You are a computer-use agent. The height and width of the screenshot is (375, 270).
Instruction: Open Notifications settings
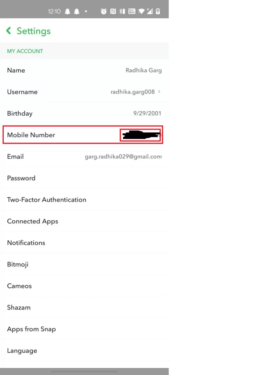[84, 242]
